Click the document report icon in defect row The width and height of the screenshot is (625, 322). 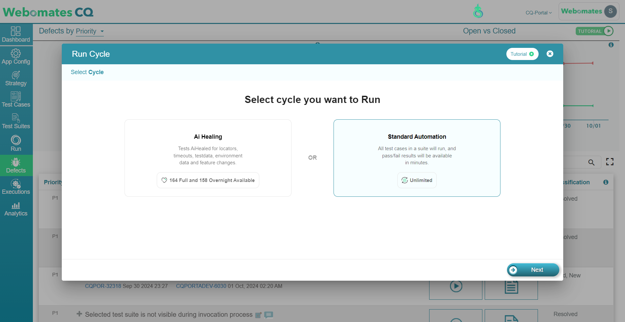[511, 286]
